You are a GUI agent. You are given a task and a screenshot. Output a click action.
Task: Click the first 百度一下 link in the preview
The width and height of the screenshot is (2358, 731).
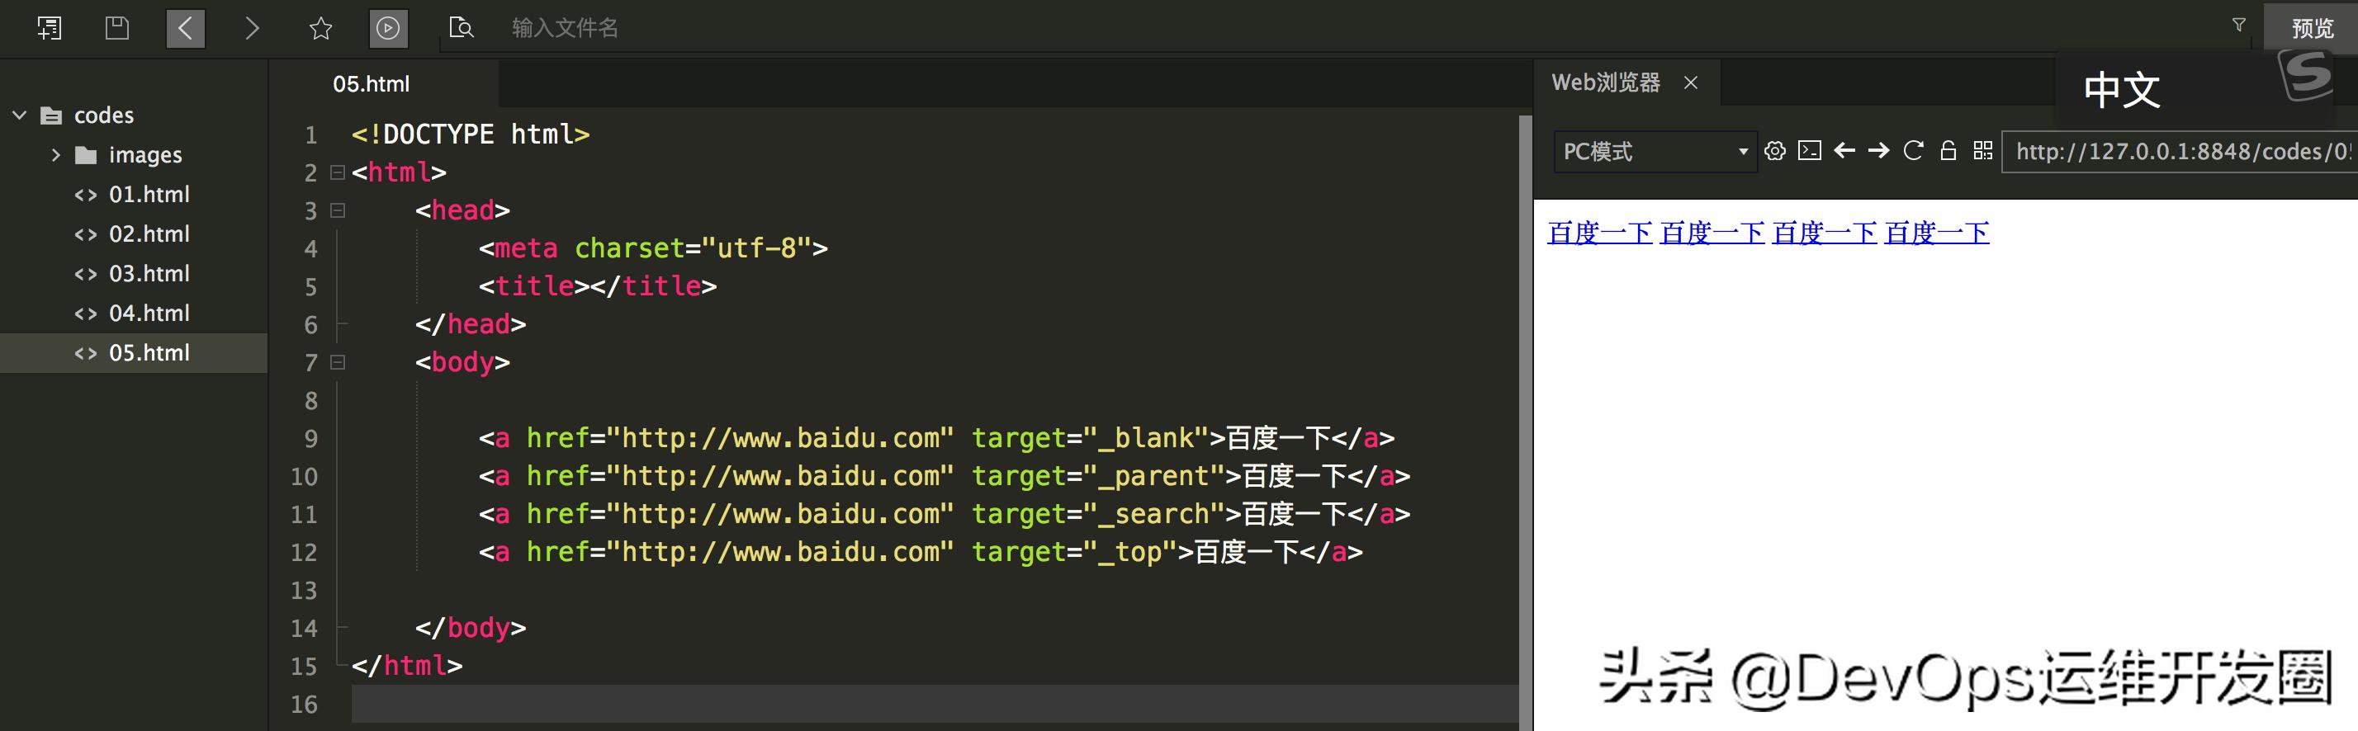point(1599,233)
